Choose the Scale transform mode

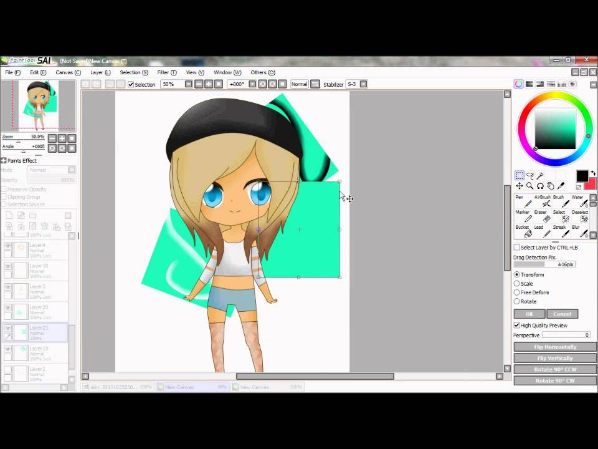coord(517,283)
